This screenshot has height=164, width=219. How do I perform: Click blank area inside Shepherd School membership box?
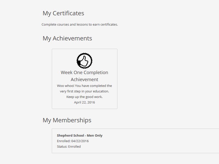point(154,141)
